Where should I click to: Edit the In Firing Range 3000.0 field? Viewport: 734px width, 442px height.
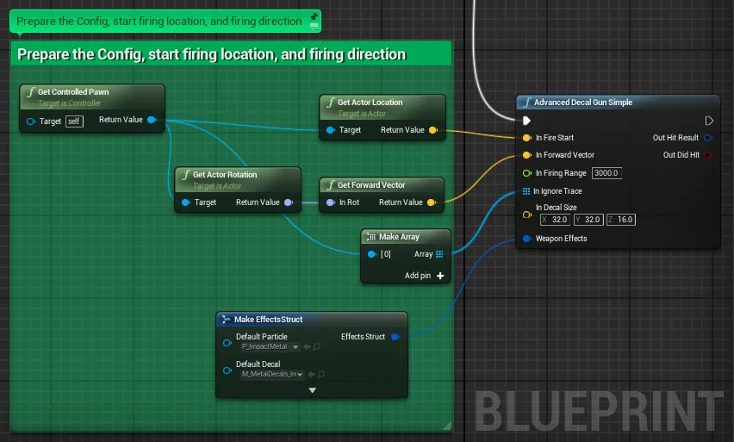click(x=606, y=173)
